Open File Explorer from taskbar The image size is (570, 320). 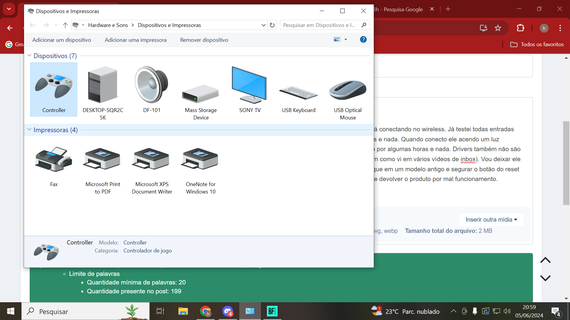click(183, 311)
